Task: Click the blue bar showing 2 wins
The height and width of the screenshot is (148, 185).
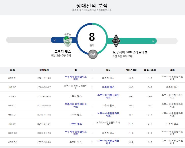Action: point(64,40)
